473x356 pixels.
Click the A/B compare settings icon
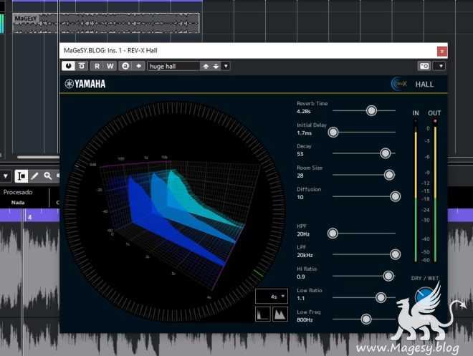click(x=82, y=66)
